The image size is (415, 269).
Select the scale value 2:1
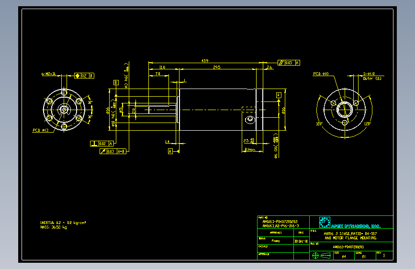[x=364, y=256]
